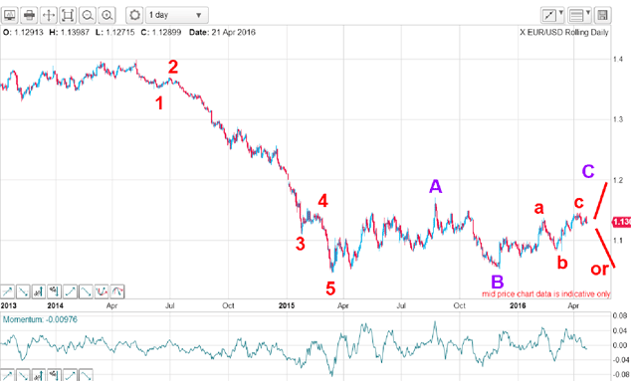This screenshot has height=381, width=631.
Task: Click the 1.2 price axis label
Action: (618, 180)
